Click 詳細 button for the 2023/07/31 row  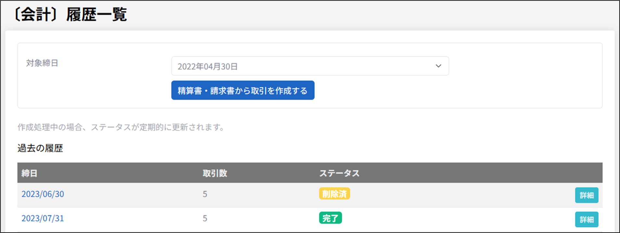point(586,219)
